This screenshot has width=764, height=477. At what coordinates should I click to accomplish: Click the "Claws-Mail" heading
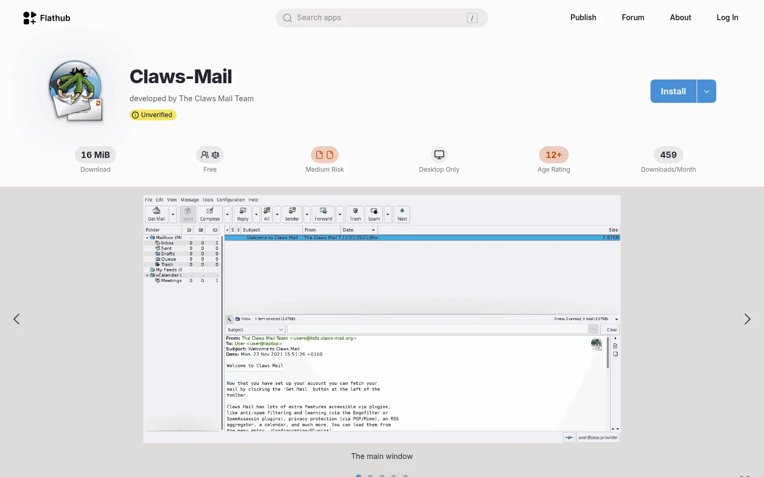tap(181, 76)
